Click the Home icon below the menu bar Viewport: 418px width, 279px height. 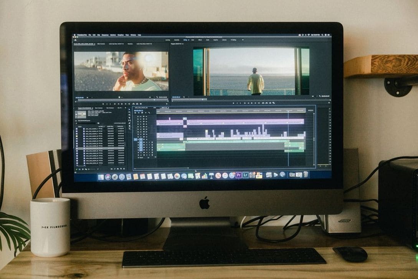click(x=76, y=40)
